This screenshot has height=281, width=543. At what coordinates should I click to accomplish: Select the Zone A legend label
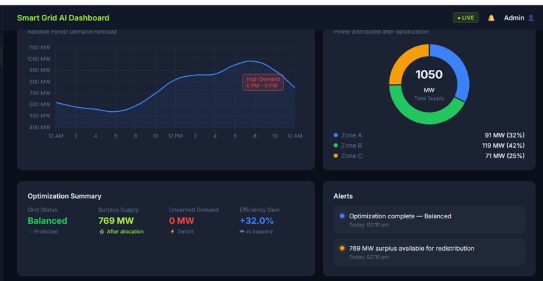[352, 135]
